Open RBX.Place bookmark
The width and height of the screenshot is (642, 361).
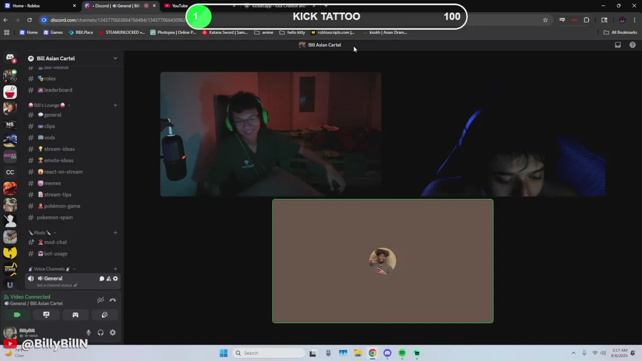pos(80,32)
